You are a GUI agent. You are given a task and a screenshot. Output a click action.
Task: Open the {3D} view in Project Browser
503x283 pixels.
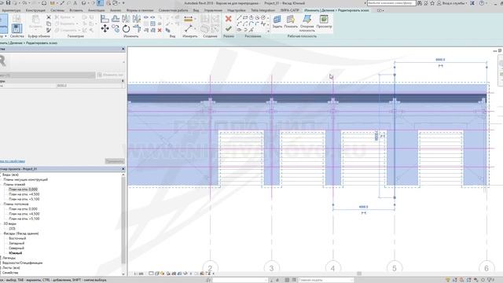(12, 229)
